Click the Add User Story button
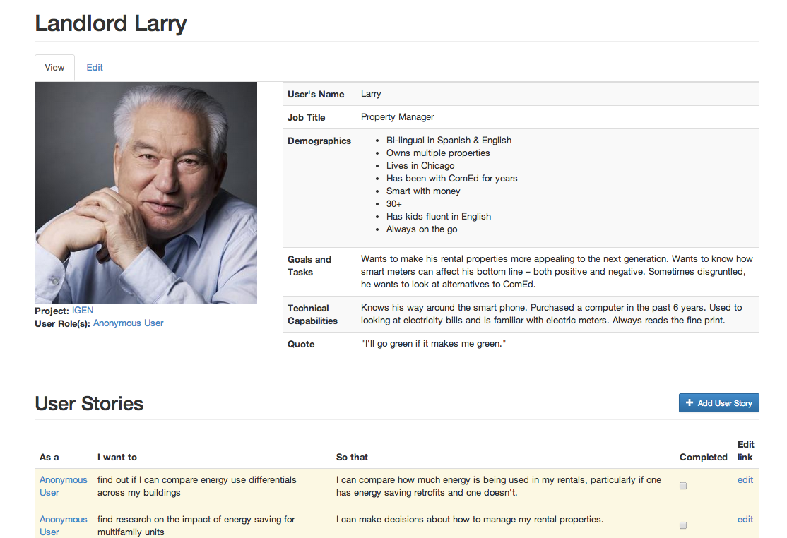 (718, 403)
